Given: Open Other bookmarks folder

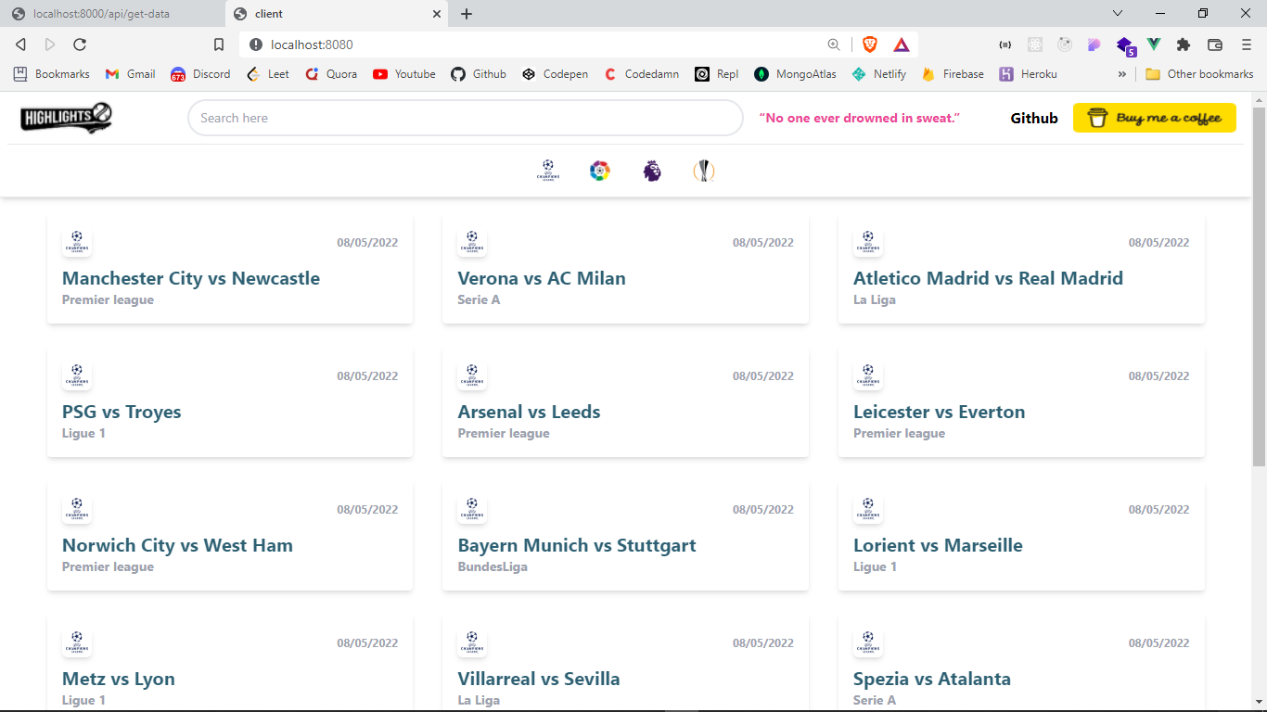Looking at the screenshot, I should click(1199, 74).
